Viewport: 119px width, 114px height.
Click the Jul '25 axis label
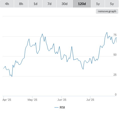point(90,100)
